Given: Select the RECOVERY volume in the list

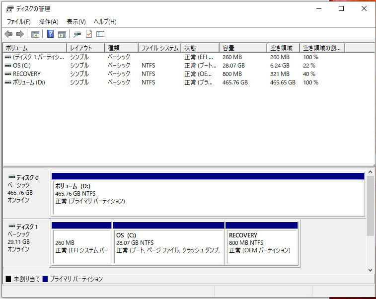Looking at the screenshot, I should point(27,74).
